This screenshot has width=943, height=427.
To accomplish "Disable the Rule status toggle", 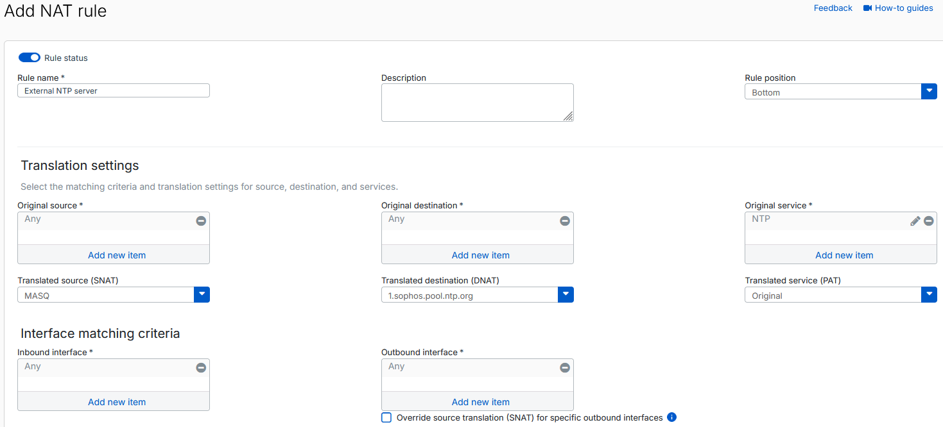I will coord(29,57).
